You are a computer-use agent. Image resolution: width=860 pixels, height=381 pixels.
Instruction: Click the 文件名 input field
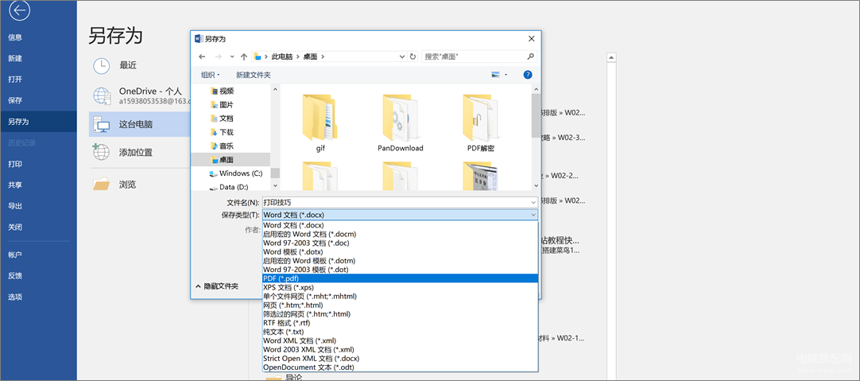399,203
